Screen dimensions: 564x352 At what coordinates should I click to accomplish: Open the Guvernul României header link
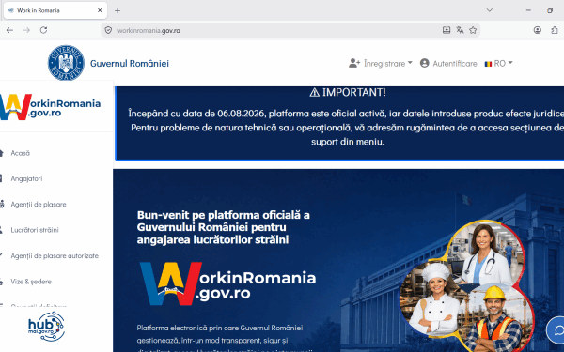coord(130,64)
